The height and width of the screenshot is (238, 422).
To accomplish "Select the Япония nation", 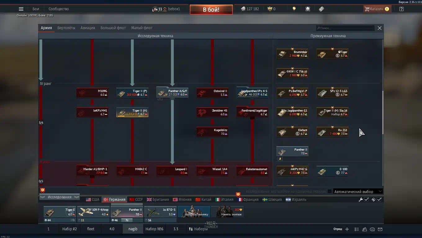I will [182, 200].
